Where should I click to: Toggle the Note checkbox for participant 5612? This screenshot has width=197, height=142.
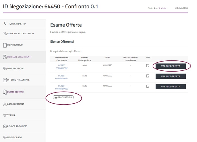click(148, 66)
